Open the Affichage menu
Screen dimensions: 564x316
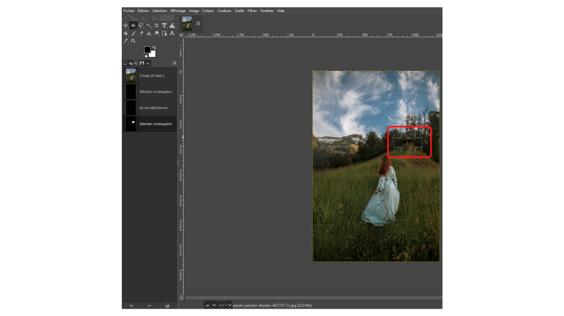pos(178,11)
